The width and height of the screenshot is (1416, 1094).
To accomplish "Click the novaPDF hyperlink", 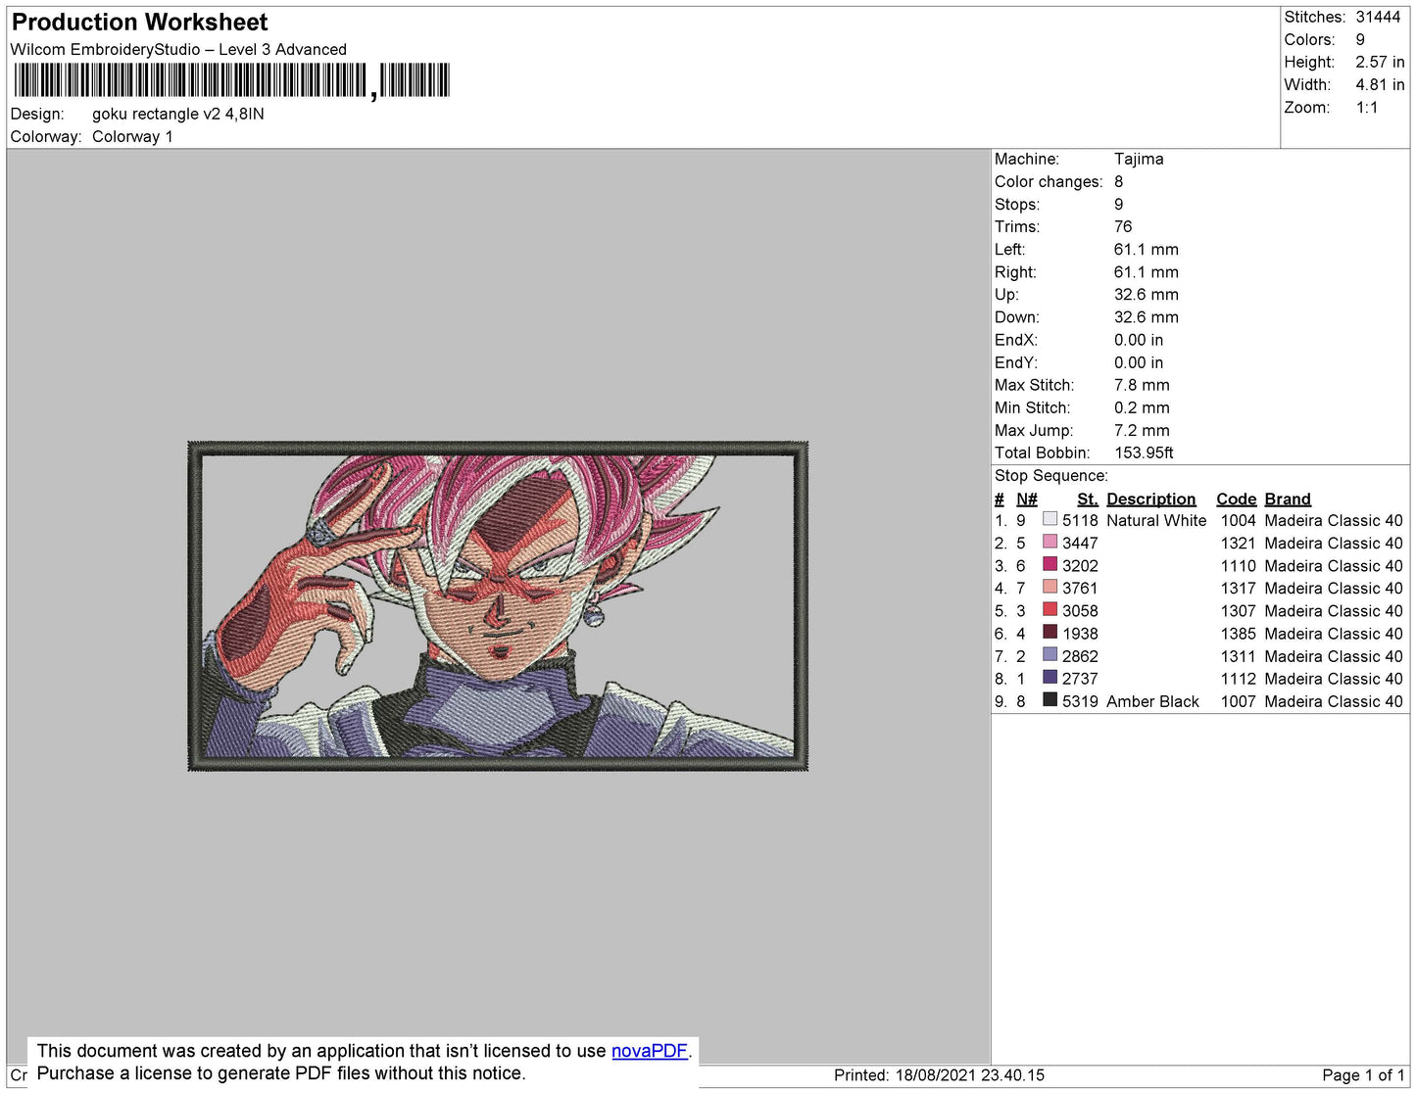I will [x=649, y=1051].
